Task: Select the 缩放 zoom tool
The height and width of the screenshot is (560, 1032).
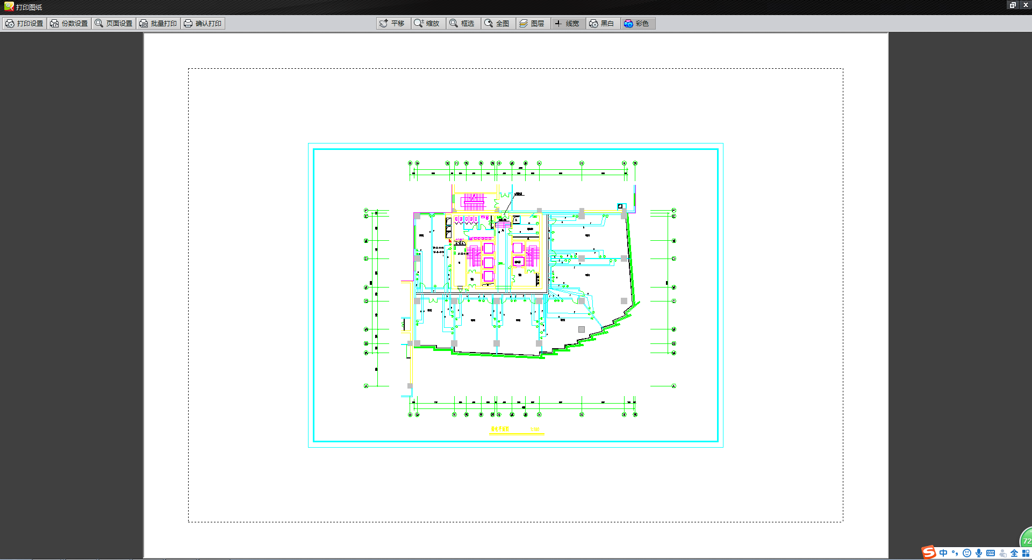Action: click(428, 24)
